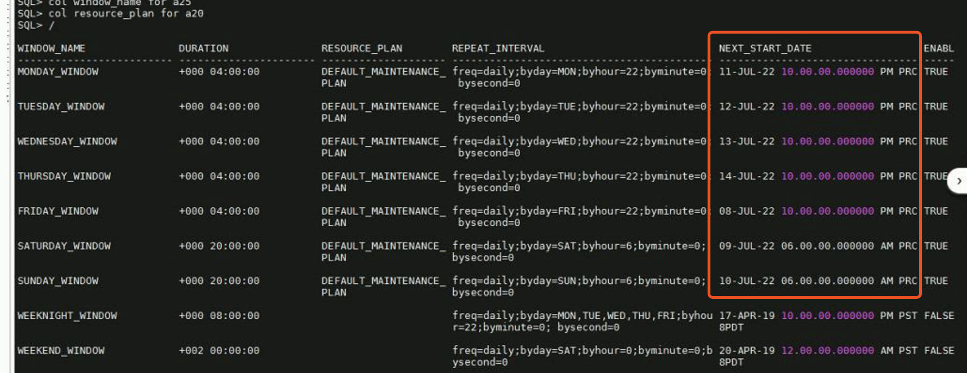Click the 11-JUL-22 start date value
Screen dimensions: 967x373
tap(747, 72)
